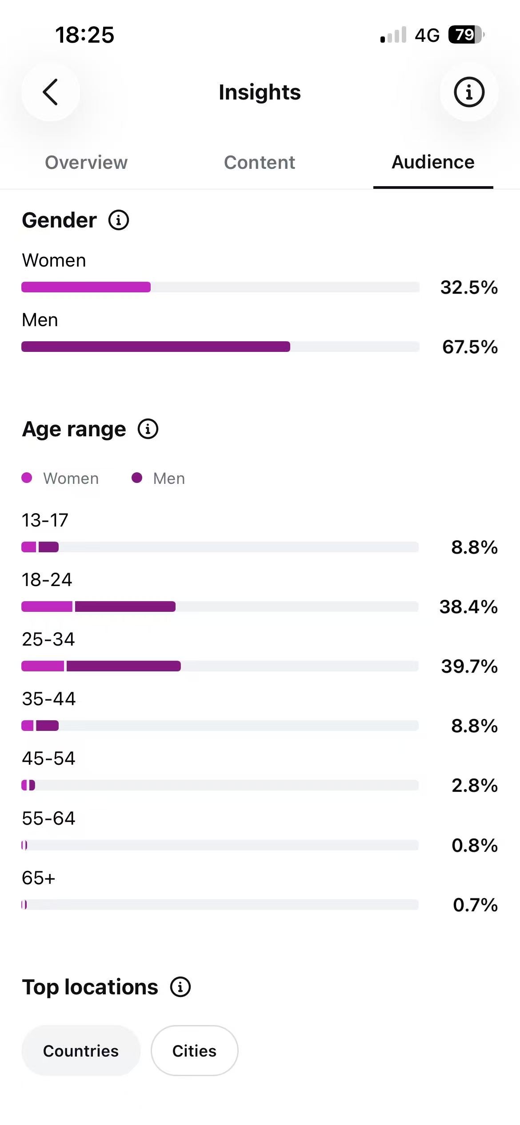Open the Insights info icon at top right
This screenshot has height=1125, width=520.
[469, 92]
